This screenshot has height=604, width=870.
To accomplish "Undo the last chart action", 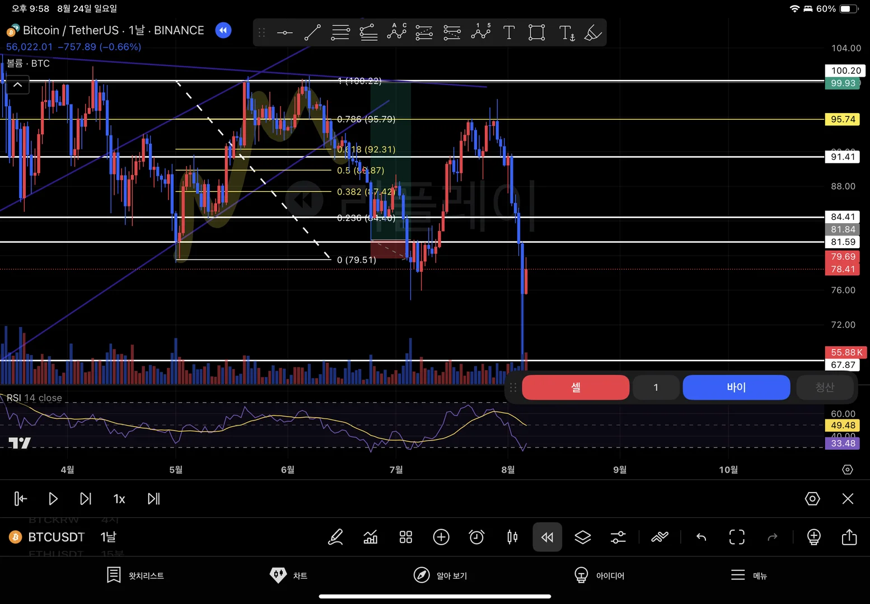I will (701, 537).
